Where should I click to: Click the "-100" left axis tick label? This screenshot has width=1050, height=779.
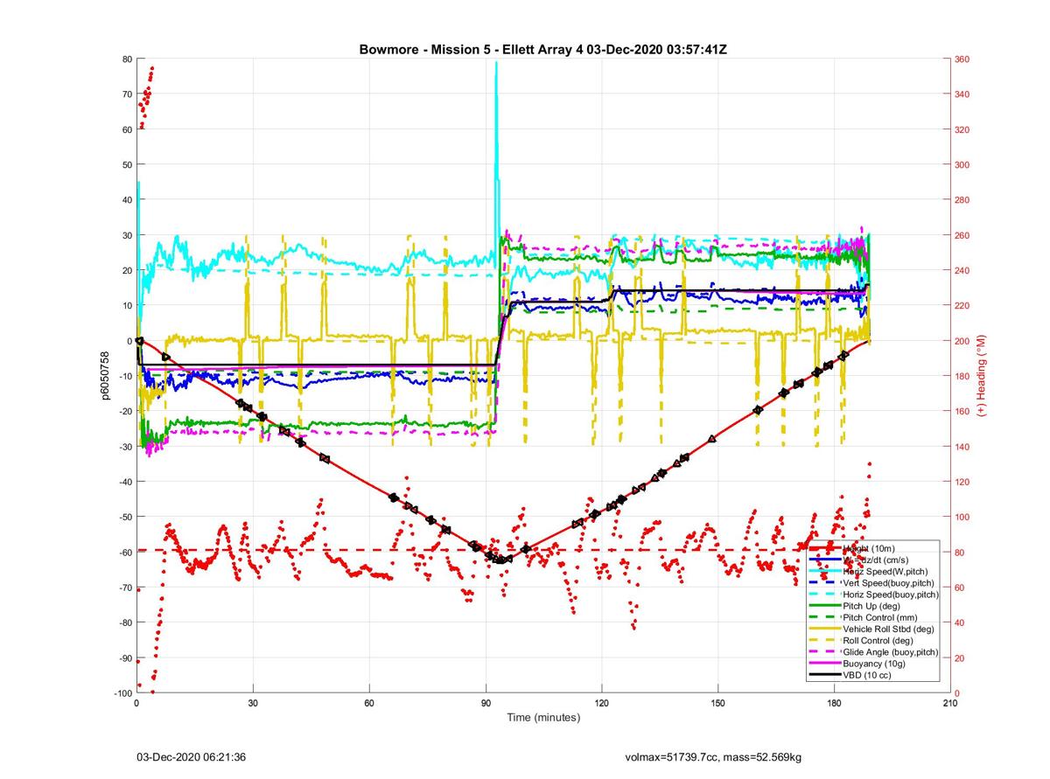click(122, 693)
